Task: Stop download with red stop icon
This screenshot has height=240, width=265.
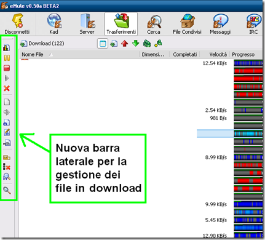Action: coord(7,68)
